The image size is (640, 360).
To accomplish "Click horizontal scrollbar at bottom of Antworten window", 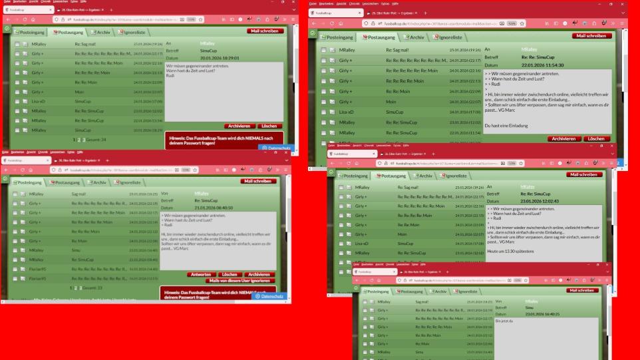I will point(133,301).
